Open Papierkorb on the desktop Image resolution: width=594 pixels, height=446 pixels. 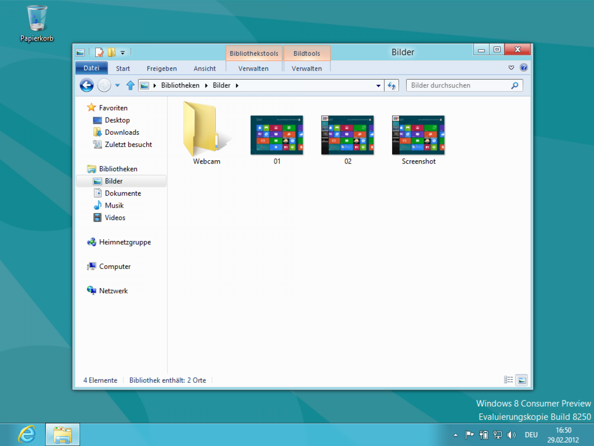[37, 23]
